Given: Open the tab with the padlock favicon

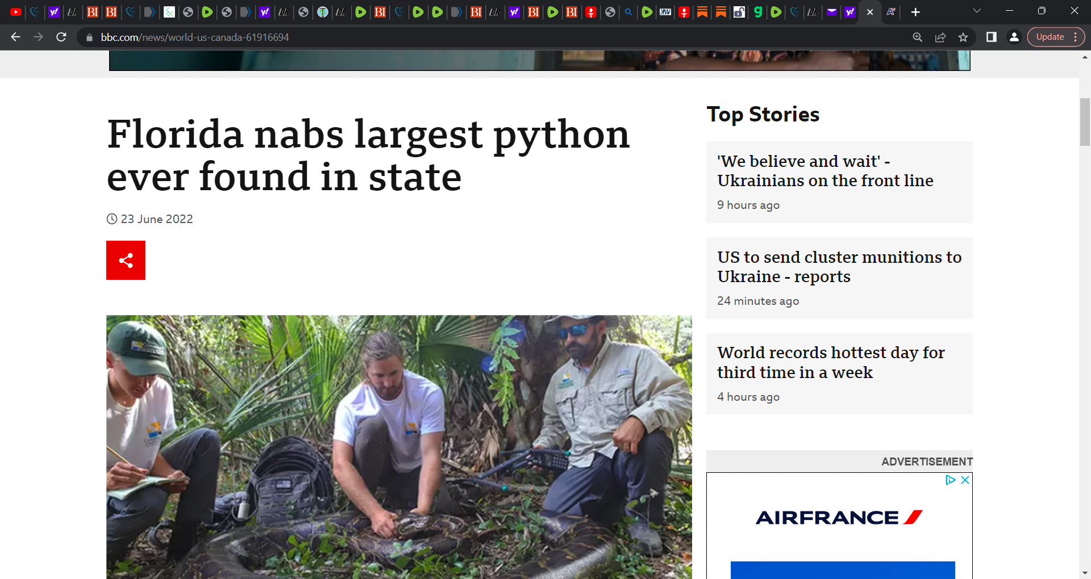Looking at the screenshot, I should coord(739,12).
